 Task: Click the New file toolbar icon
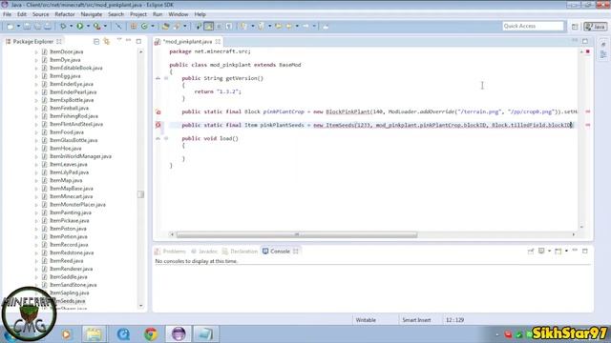11,26
